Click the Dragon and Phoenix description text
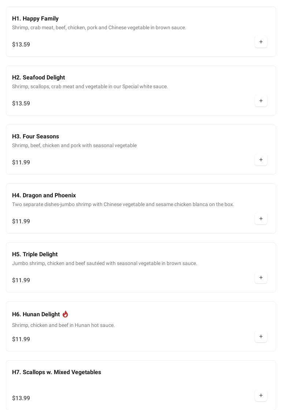282x410 pixels. point(123,205)
